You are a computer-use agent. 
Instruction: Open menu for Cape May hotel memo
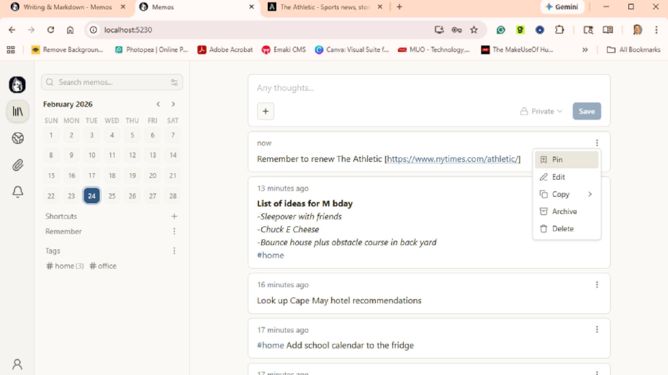[x=597, y=285]
